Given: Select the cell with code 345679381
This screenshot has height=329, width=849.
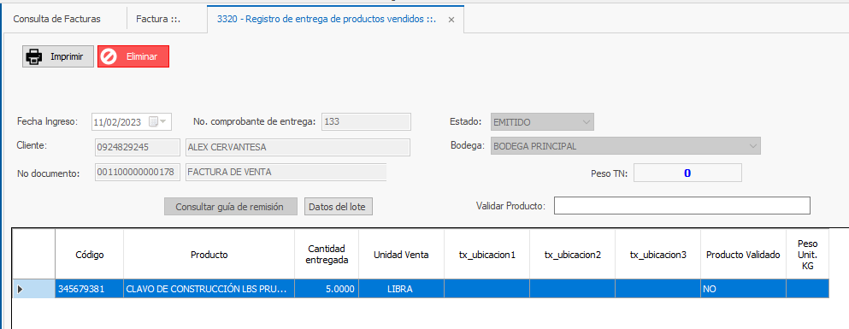Looking at the screenshot, I should 89,289.
